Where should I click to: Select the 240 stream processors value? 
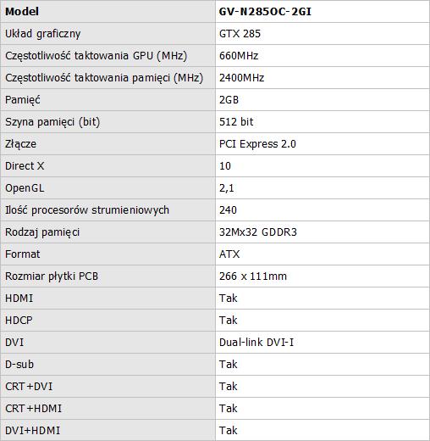pos(228,210)
